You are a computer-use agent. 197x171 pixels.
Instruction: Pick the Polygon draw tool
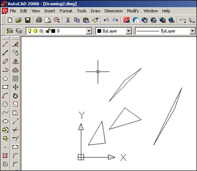click(5, 78)
